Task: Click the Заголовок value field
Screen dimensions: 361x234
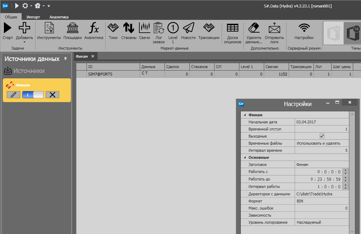Action: tap(322, 165)
